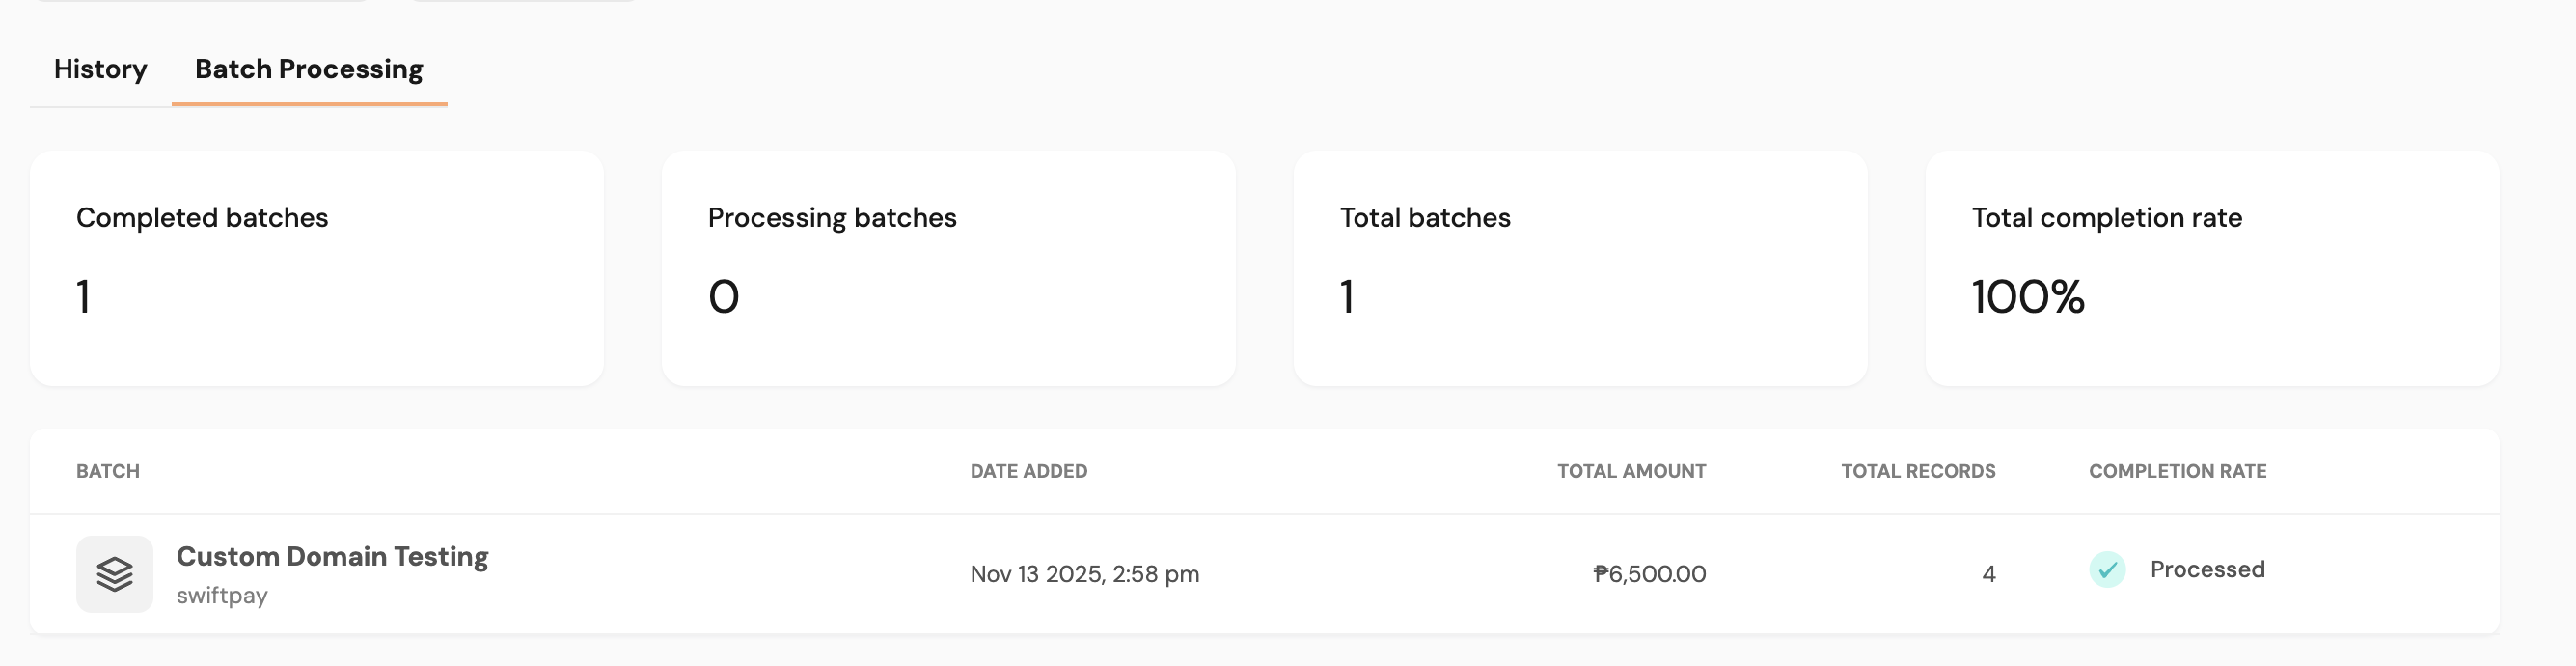
Task: Click the BATCH column header
Action: (108, 471)
